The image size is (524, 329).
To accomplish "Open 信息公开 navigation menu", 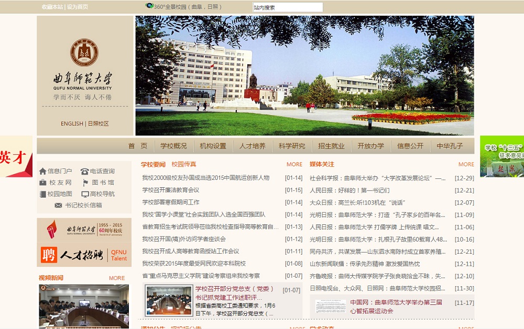I will [x=410, y=146].
